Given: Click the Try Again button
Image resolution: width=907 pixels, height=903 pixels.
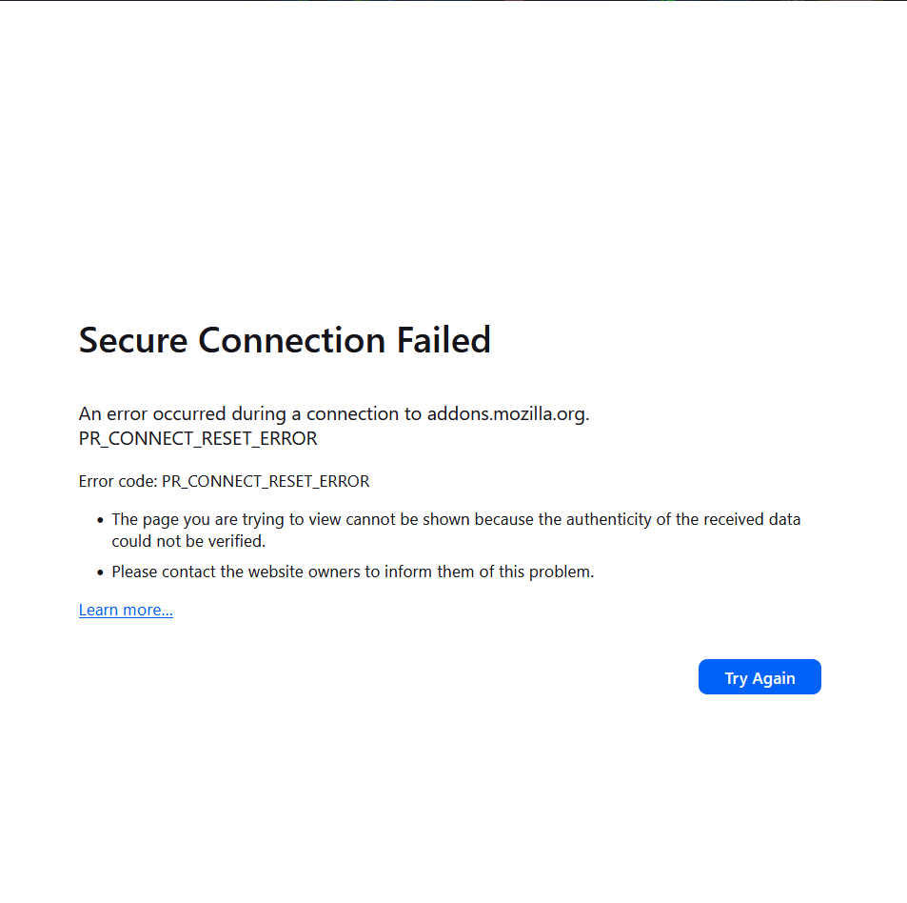Looking at the screenshot, I should pos(759,677).
